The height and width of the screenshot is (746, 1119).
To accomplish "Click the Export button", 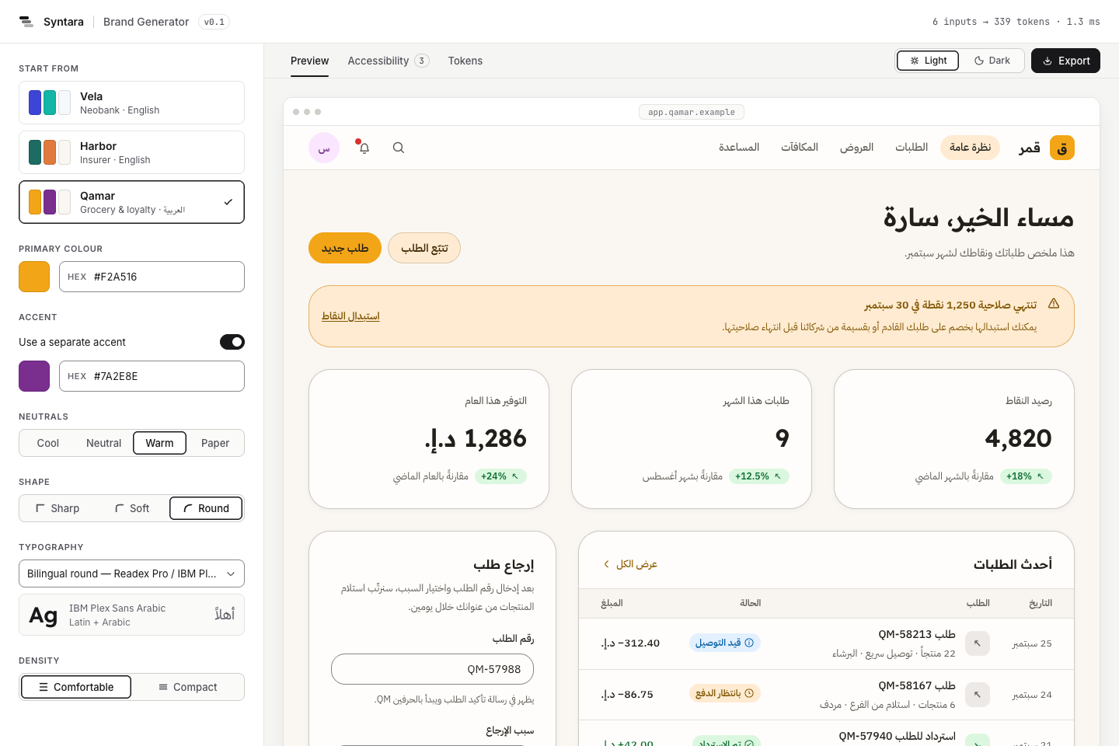I will tap(1065, 61).
